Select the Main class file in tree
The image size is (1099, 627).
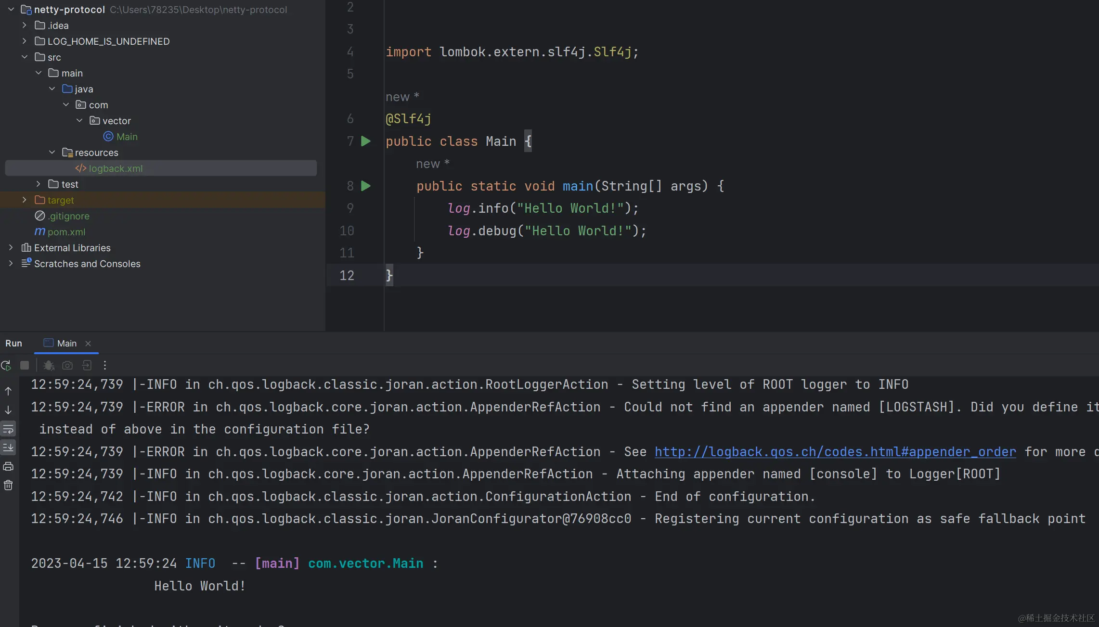click(127, 137)
